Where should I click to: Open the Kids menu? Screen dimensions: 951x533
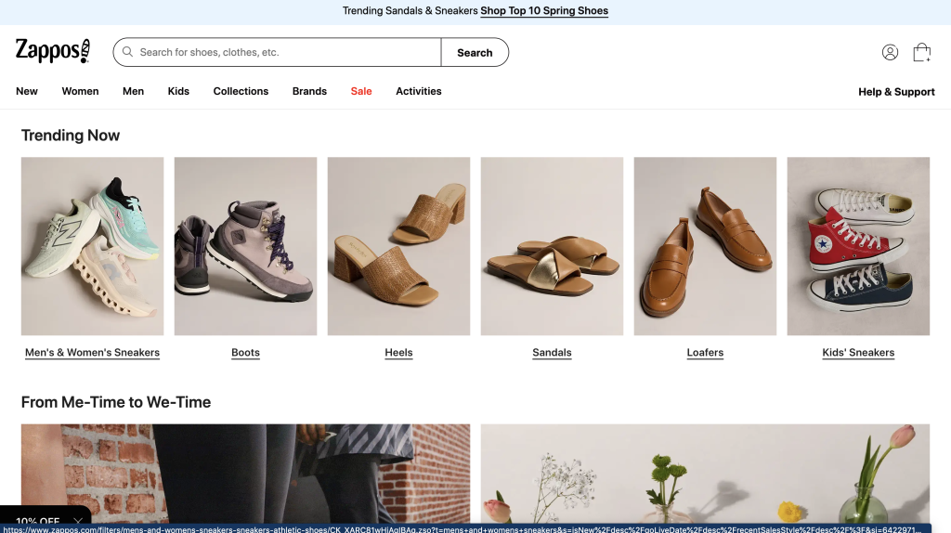coord(178,91)
